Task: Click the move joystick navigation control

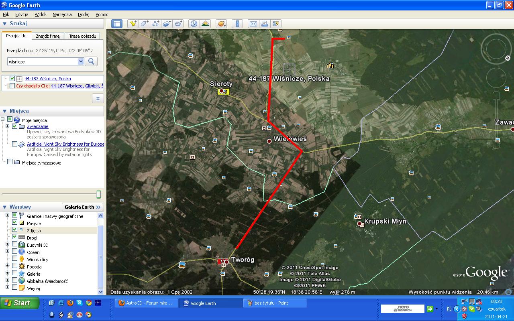Action: 496,78
